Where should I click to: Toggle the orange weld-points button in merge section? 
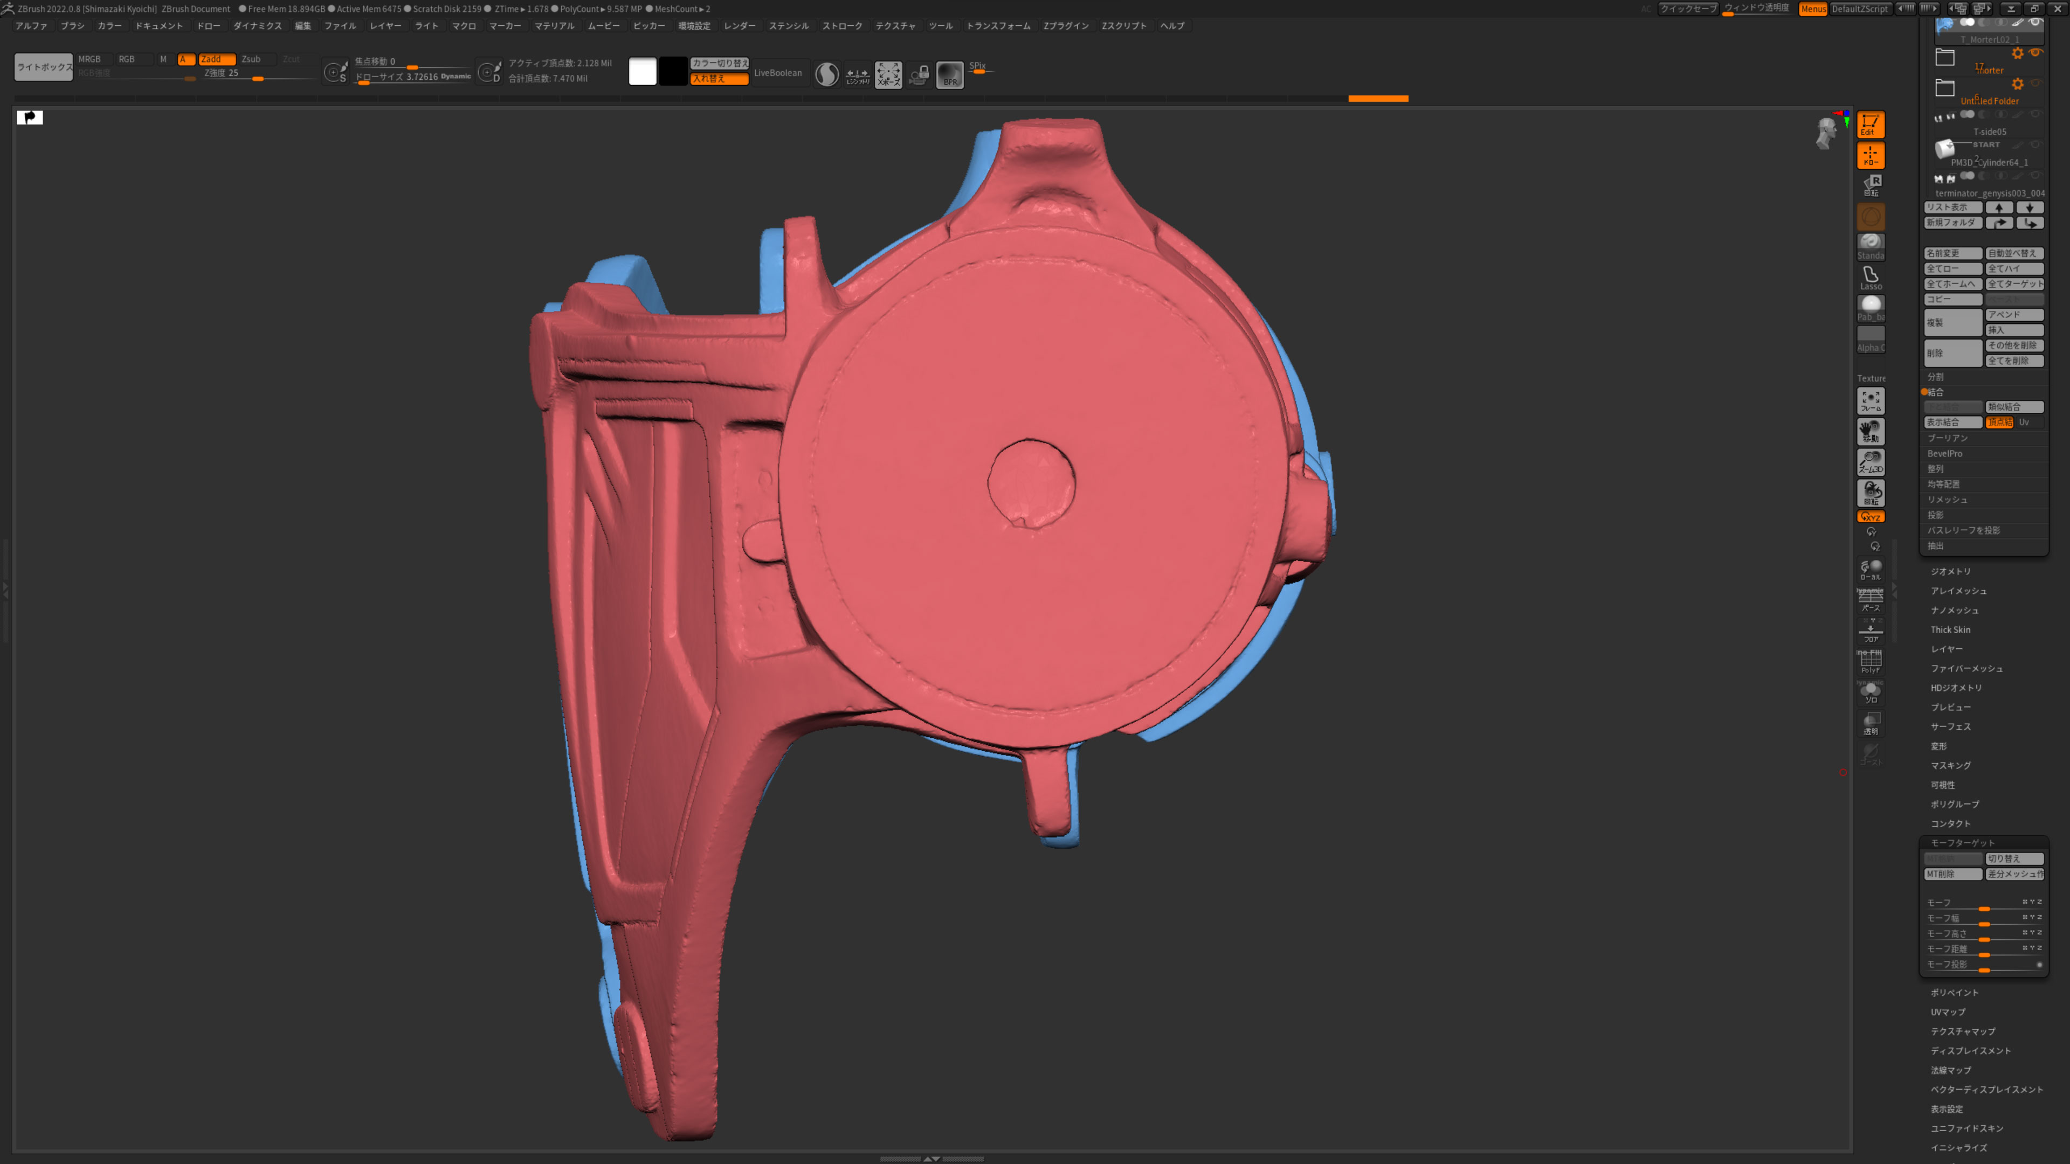(x=1999, y=422)
